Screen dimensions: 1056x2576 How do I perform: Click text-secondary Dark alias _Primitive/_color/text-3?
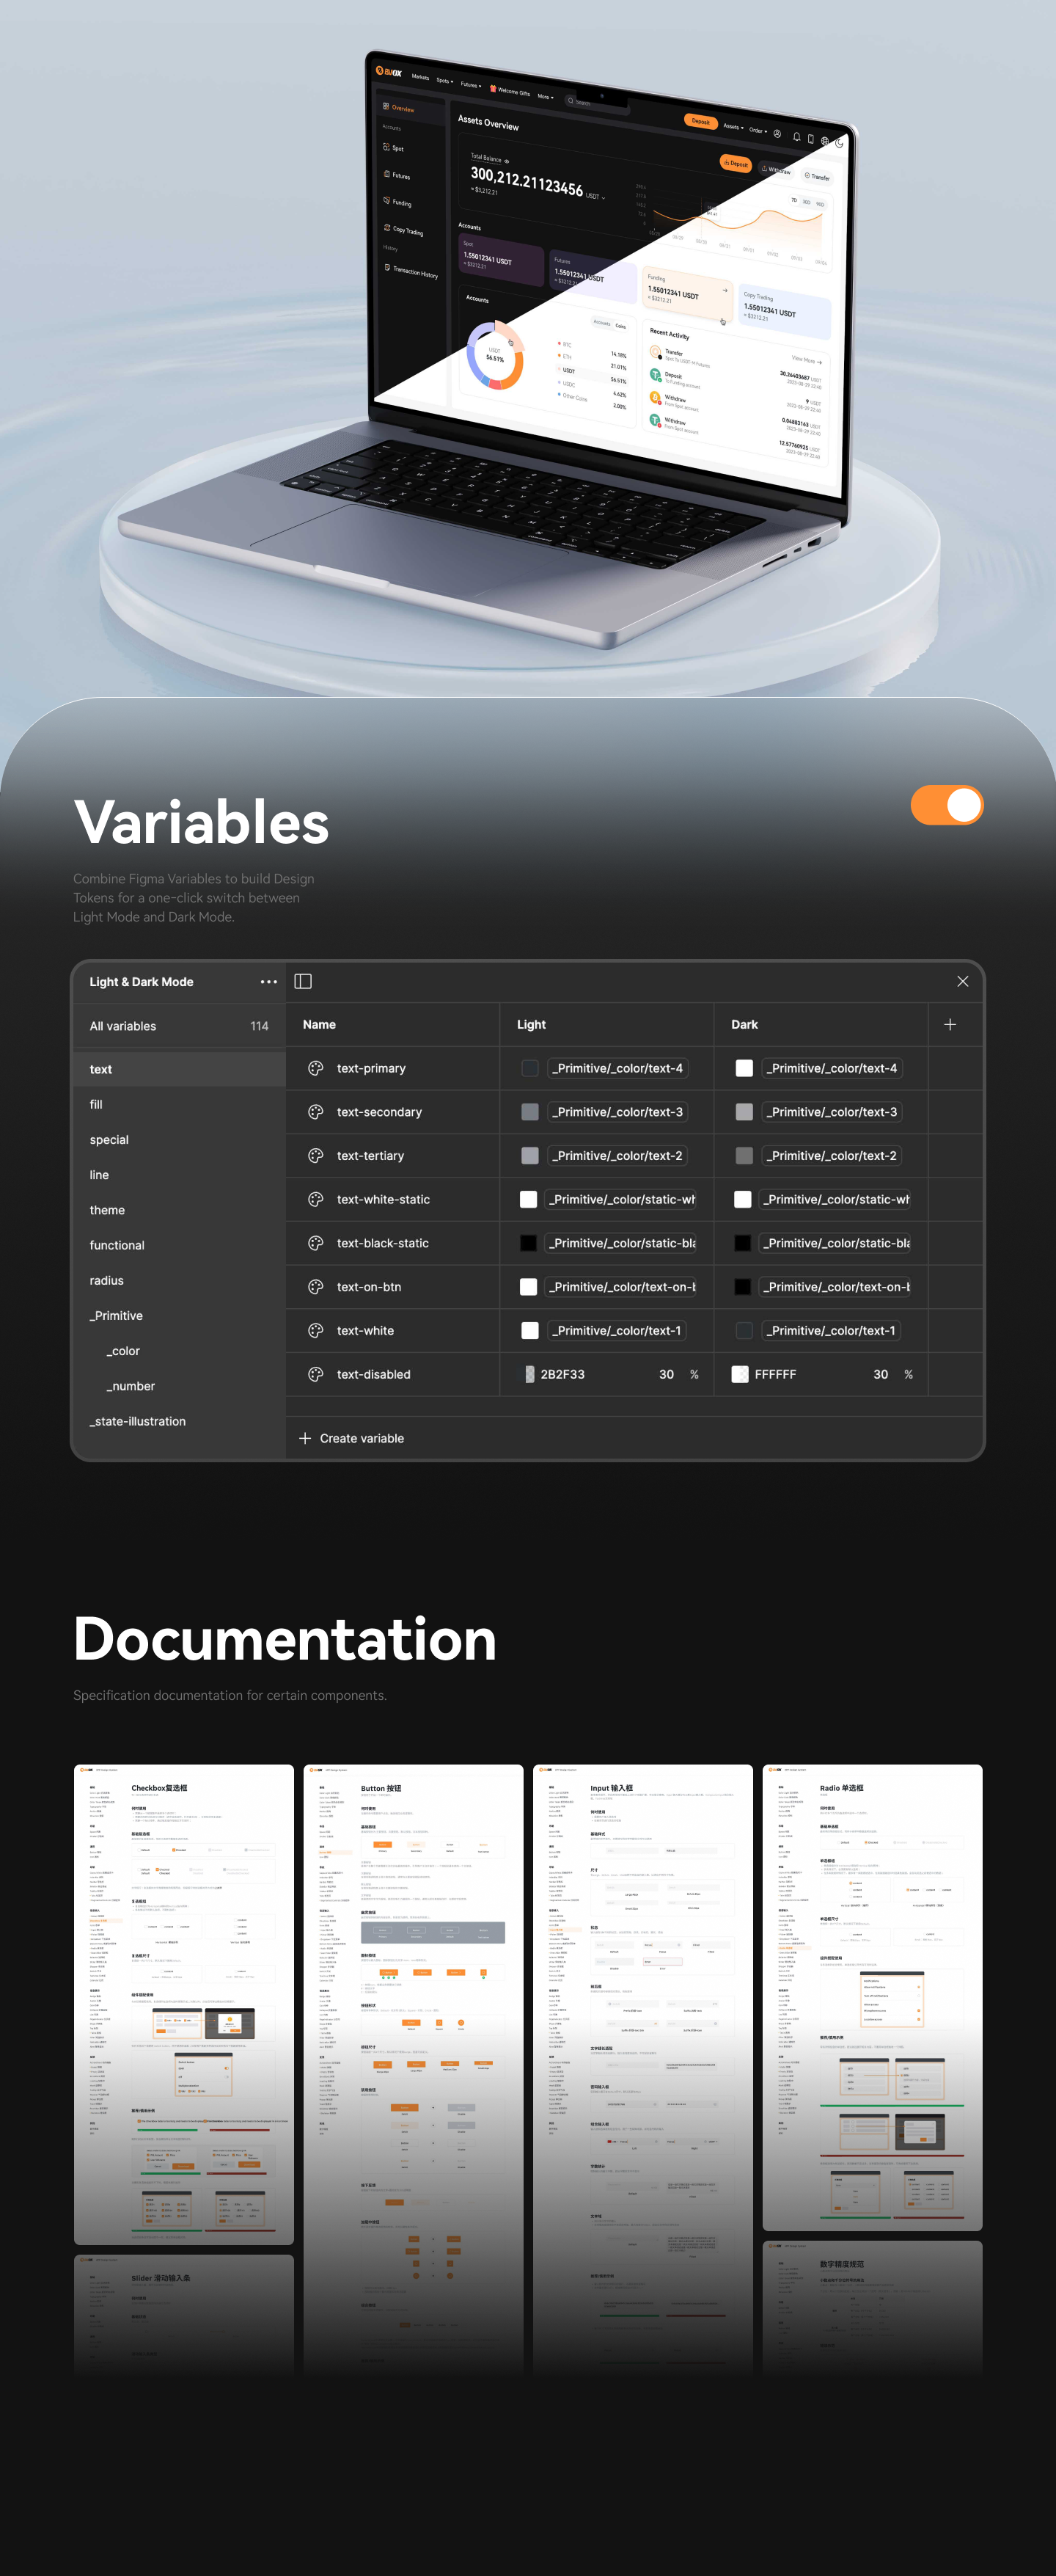831,1112
